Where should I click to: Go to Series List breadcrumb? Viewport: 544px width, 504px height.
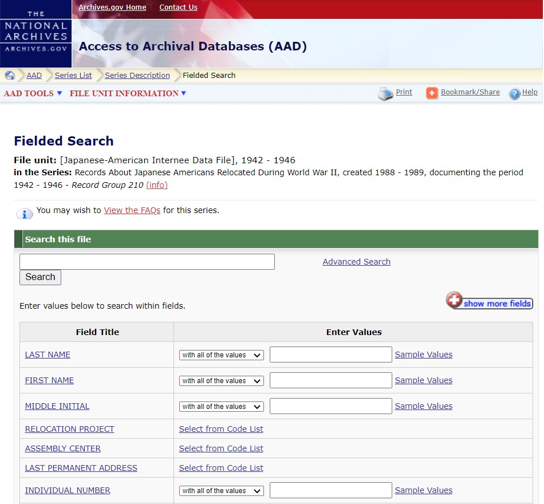pyautogui.click(x=73, y=76)
